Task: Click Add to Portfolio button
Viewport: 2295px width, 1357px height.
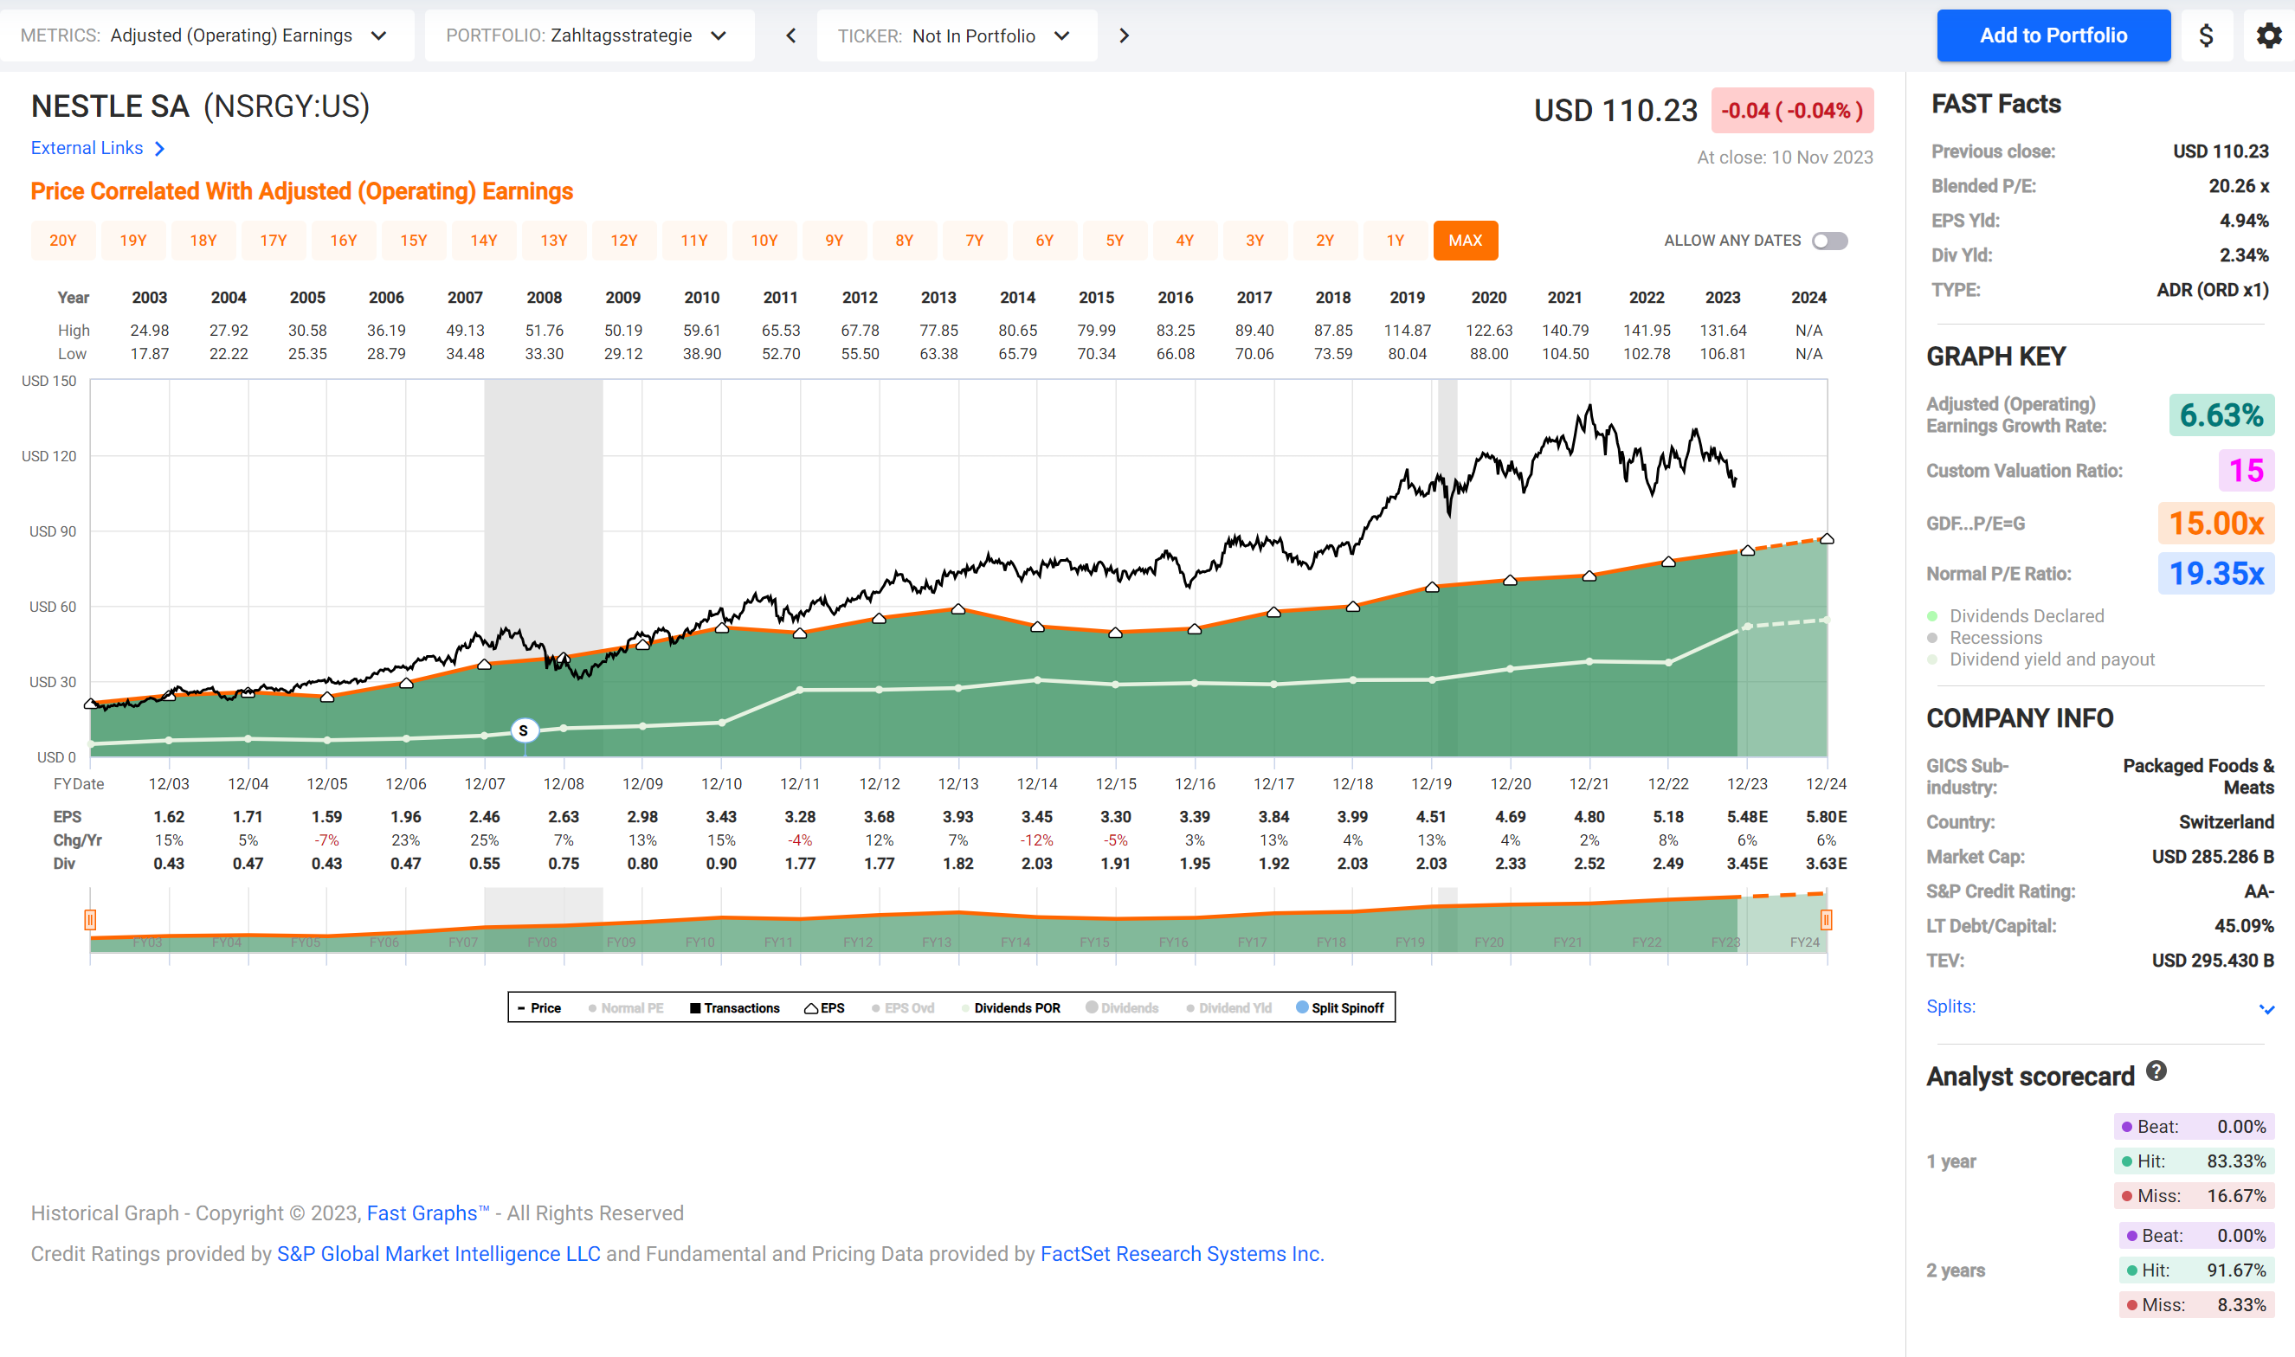Action: [2053, 35]
